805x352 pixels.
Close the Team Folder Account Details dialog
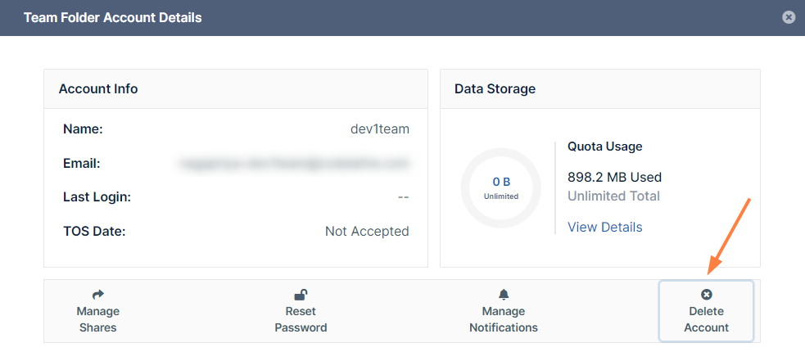[x=789, y=17]
